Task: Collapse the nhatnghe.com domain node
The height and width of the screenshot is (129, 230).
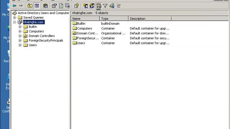Action: [14, 22]
